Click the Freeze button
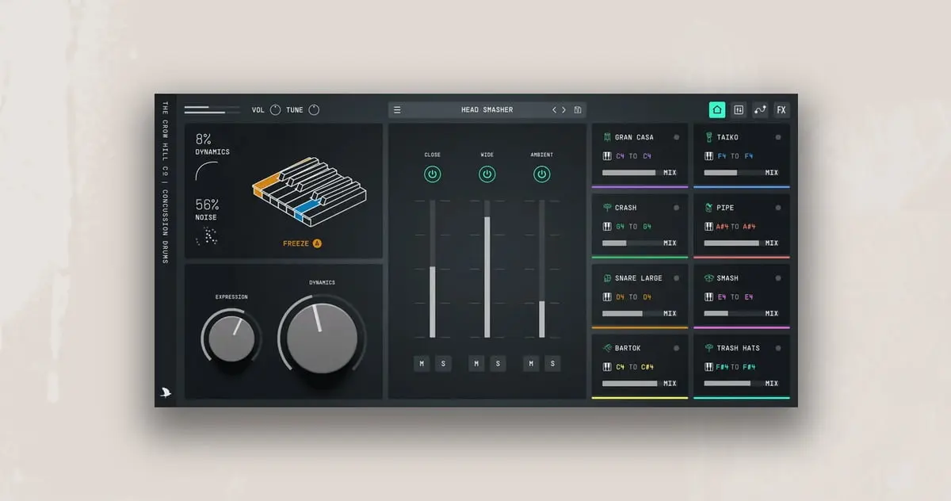This screenshot has width=951, height=501. 302,243
